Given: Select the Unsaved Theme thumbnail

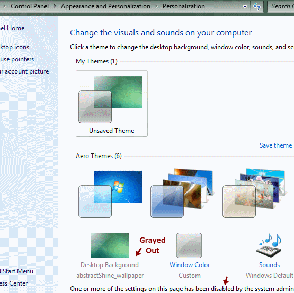Looking at the screenshot, I should click(x=112, y=104).
